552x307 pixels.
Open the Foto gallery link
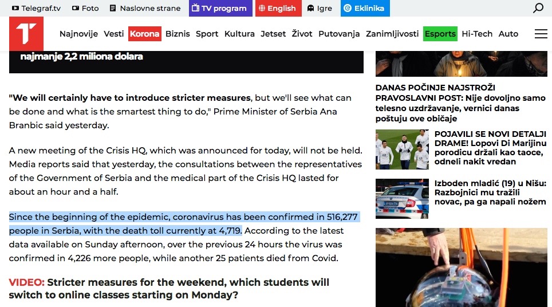pos(85,8)
